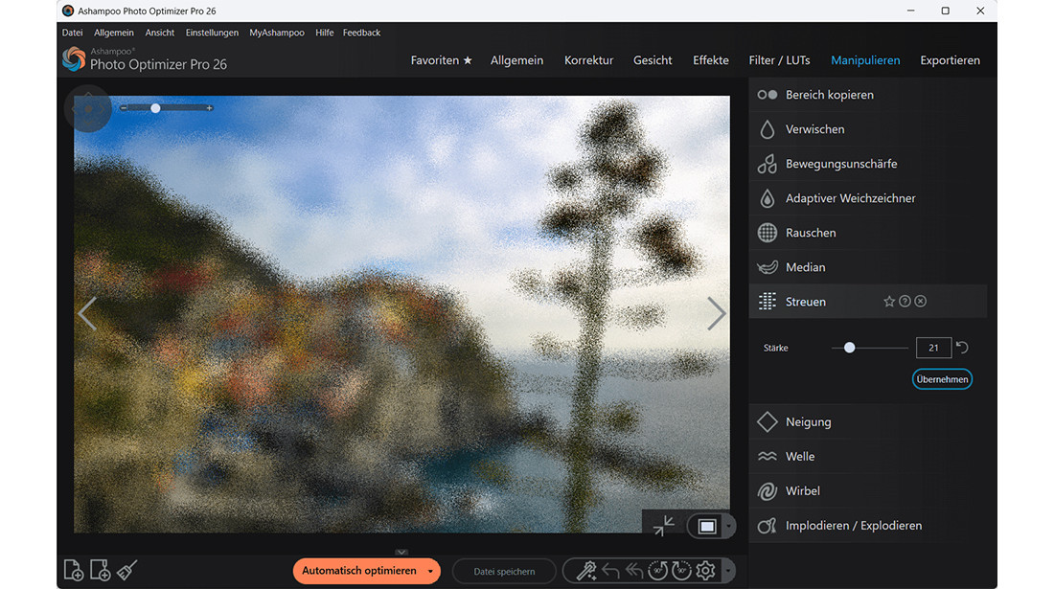The height and width of the screenshot is (589, 1054).
Task: Switch to the Korrektur tab
Action: click(588, 60)
